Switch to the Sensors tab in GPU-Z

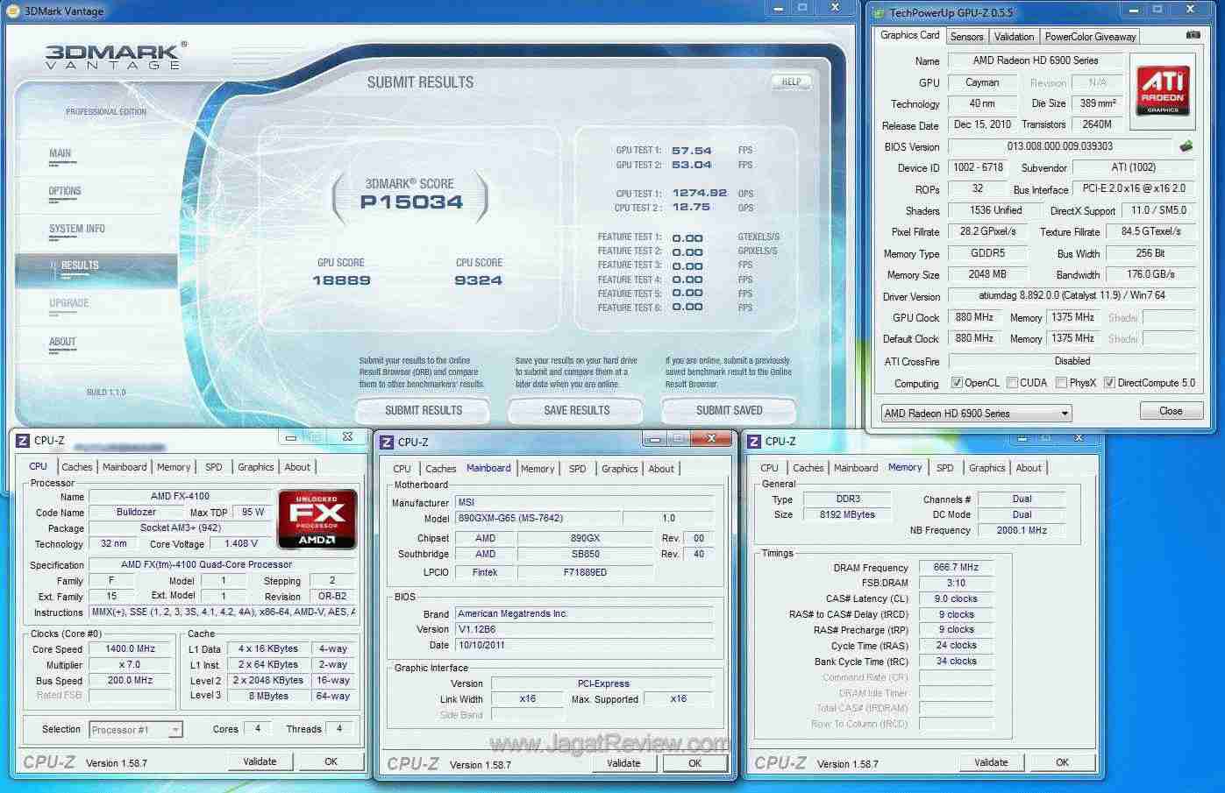coord(966,36)
